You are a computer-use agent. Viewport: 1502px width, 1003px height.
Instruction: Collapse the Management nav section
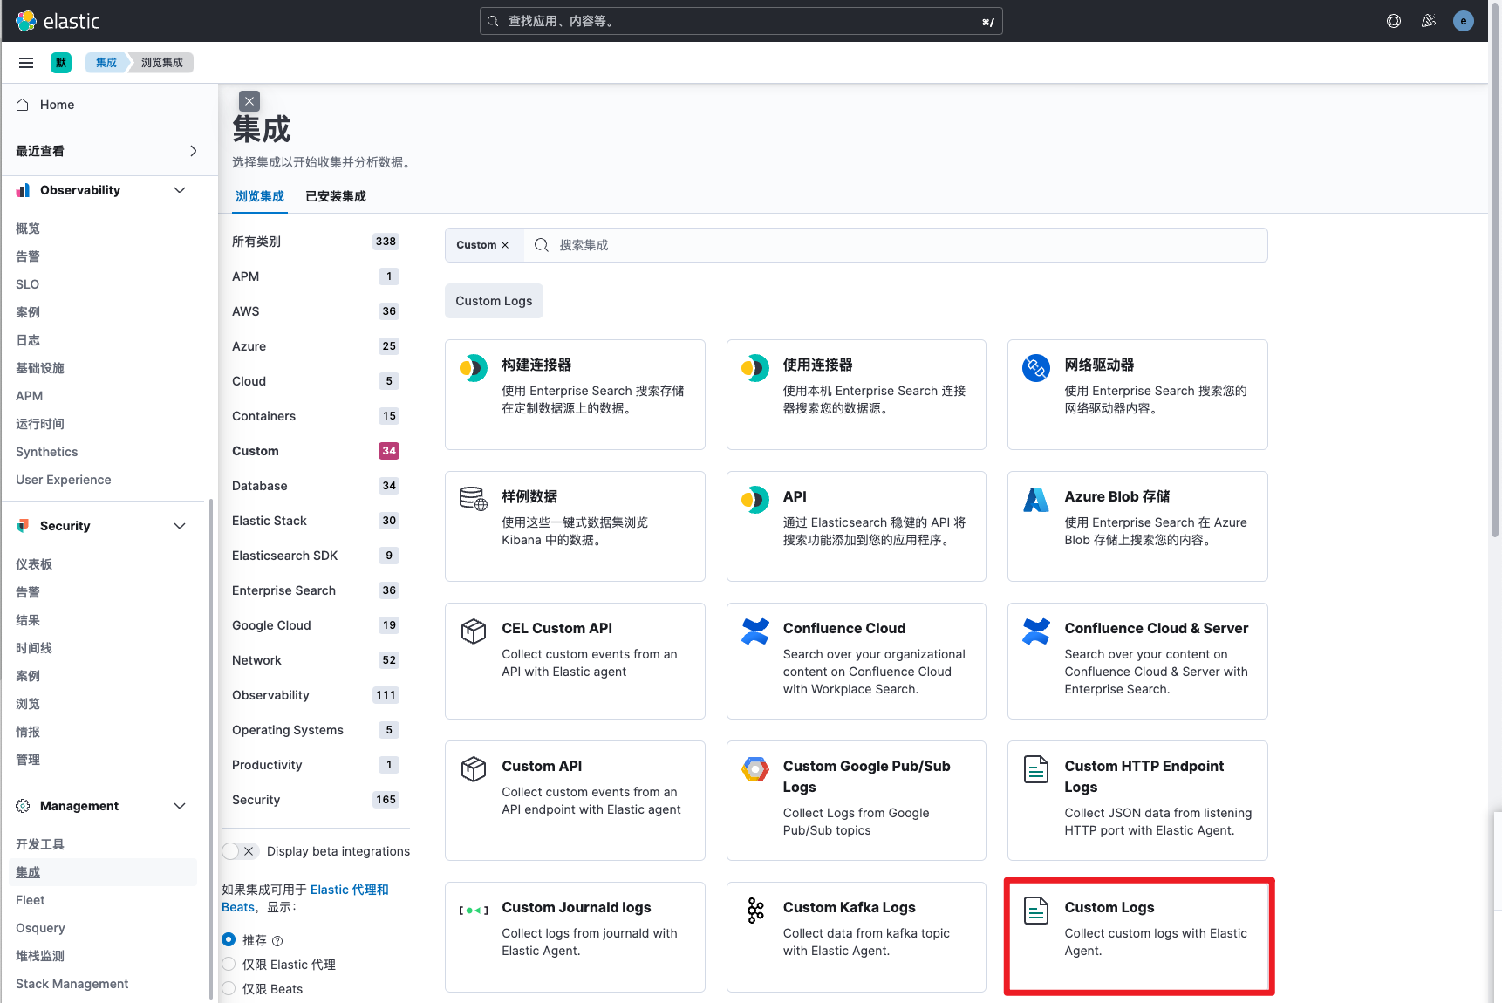click(180, 806)
